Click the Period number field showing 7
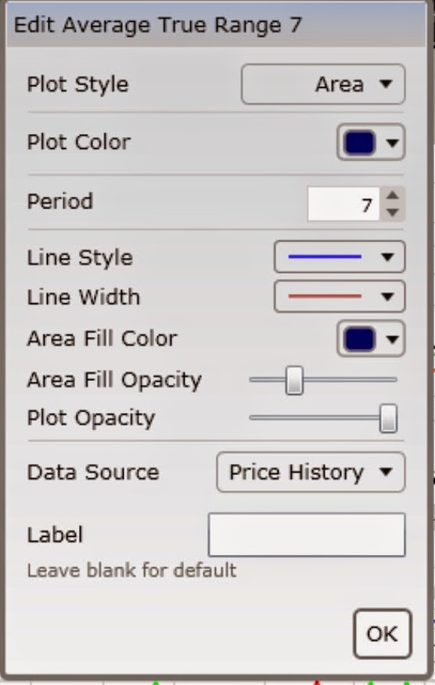Viewport: 435px width, 685px height. (343, 204)
